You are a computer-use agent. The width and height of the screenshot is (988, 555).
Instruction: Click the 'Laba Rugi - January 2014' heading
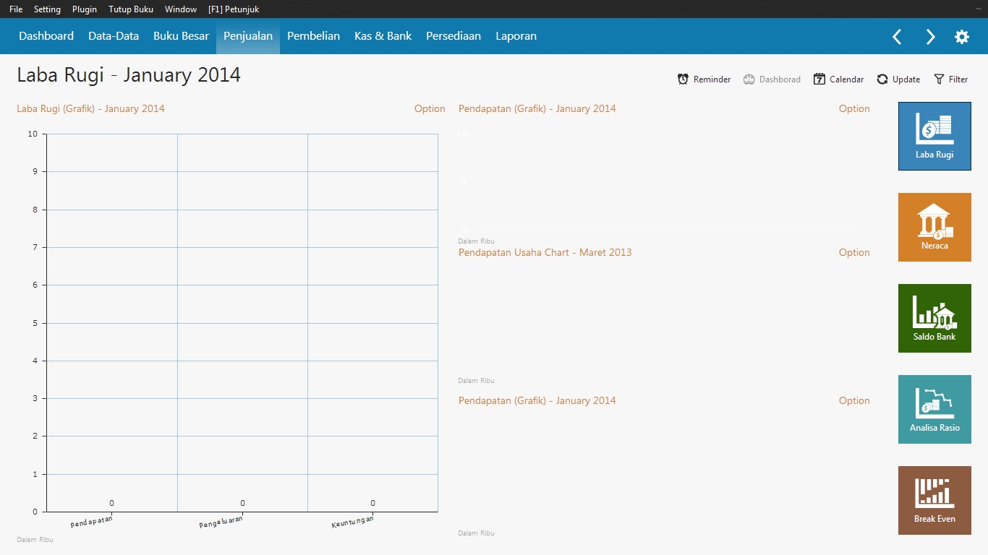coord(129,75)
